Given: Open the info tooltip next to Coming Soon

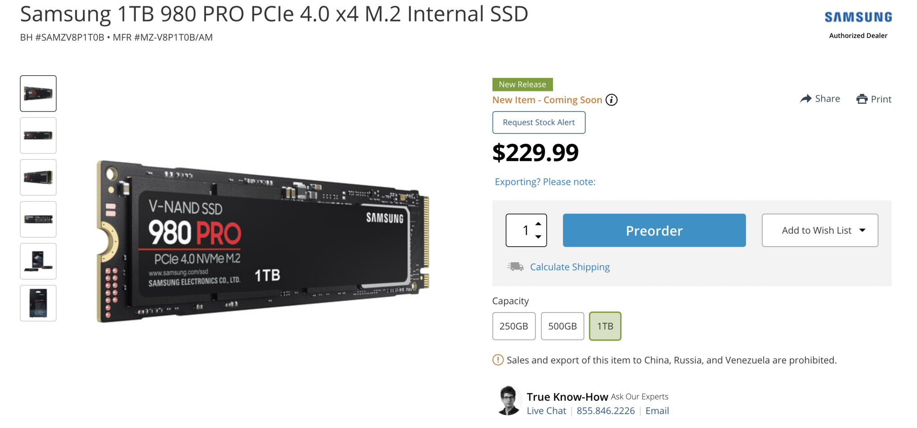Looking at the screenshot, I should coord(612,100).
